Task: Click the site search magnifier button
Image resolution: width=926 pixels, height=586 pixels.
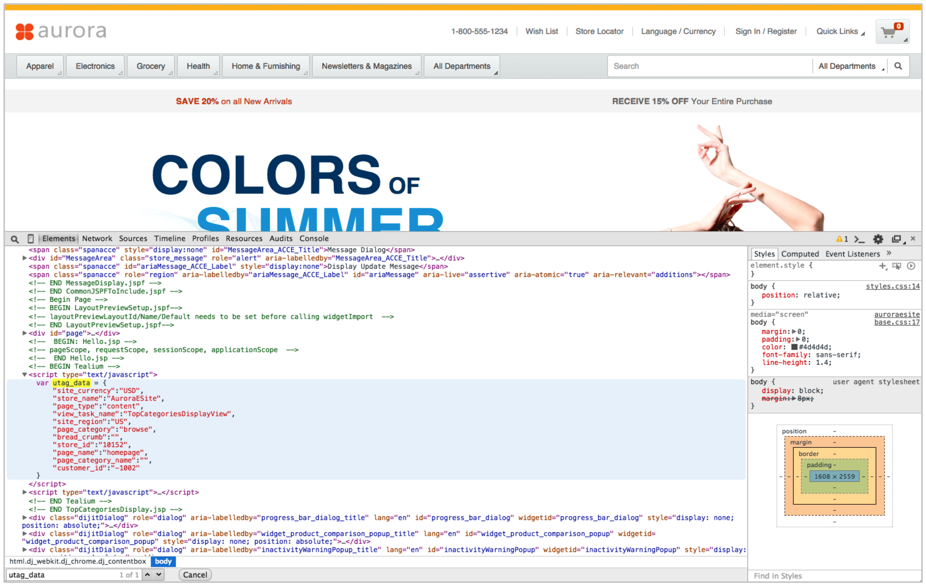Action: 898,66
